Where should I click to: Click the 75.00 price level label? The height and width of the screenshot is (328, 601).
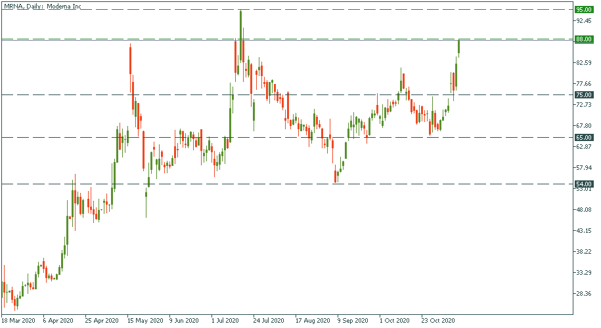584,95
